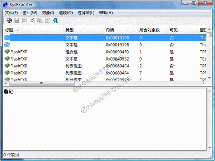Open the 帮助(H) menu
The image size is (215, 161).
click(x=106, y=13)
